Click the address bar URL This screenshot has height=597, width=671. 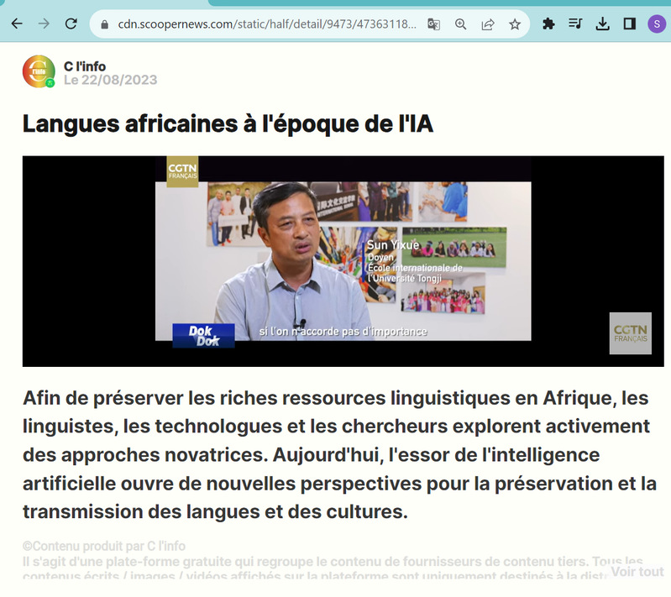(x=267, y=24)
